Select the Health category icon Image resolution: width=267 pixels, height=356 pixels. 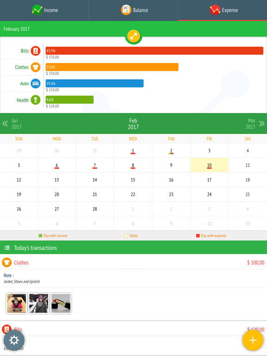(x=36, y=100)
